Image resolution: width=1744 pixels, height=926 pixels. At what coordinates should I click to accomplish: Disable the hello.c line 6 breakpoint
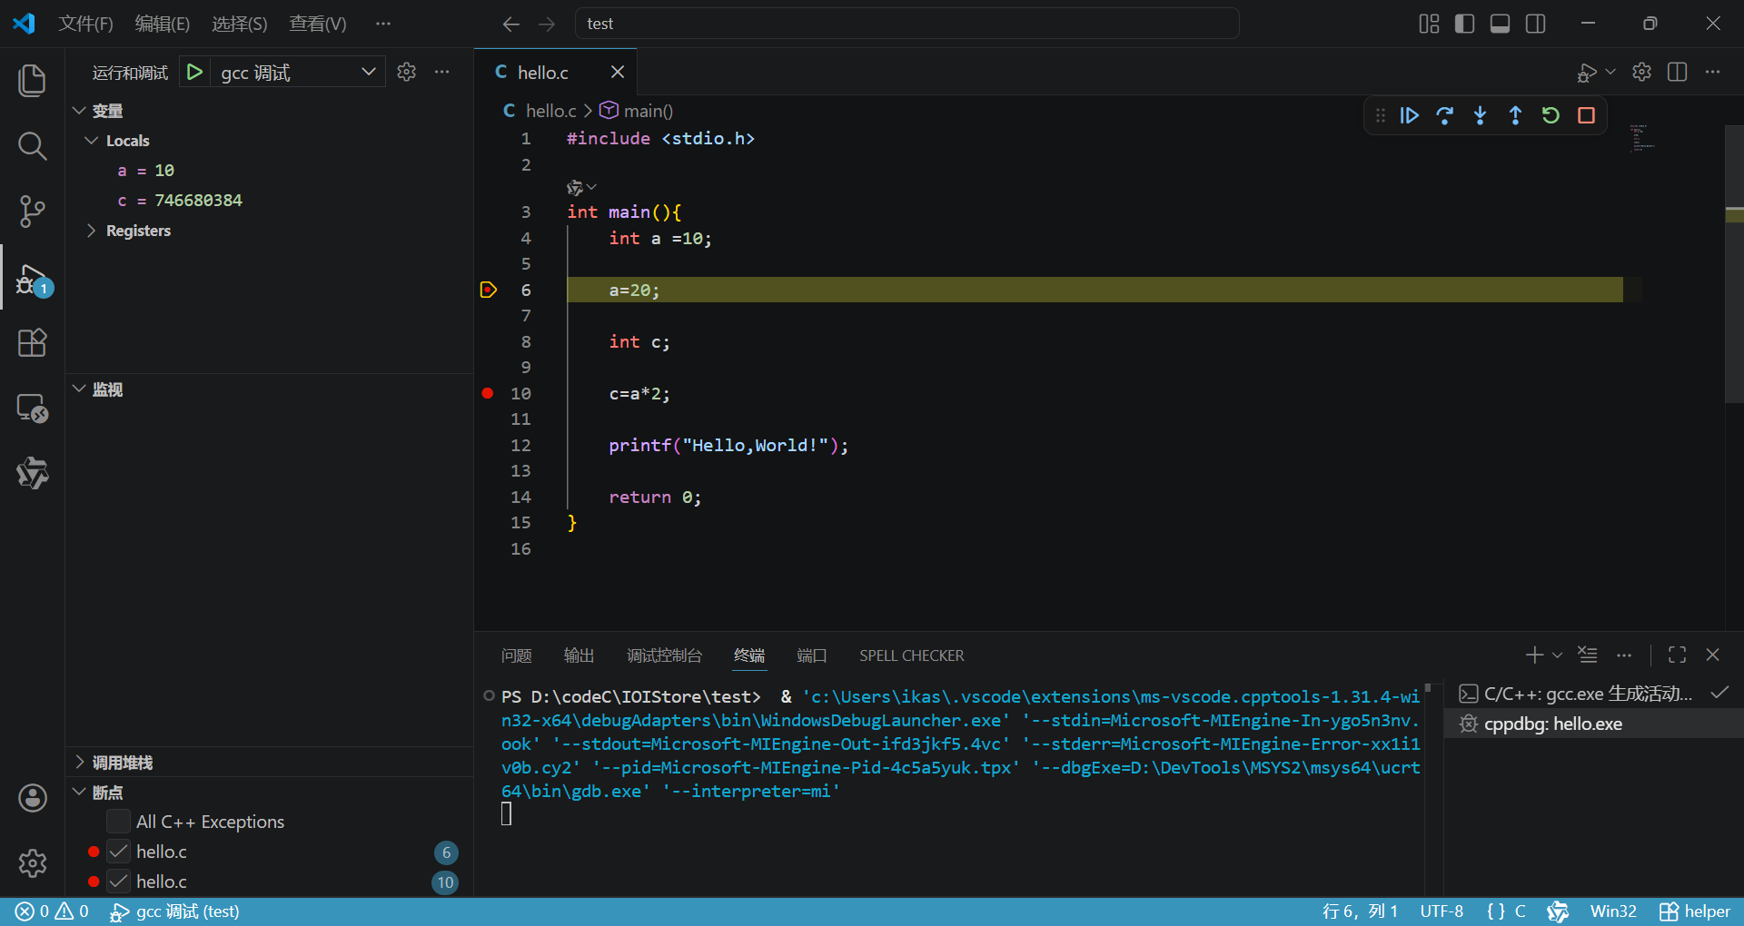pos(118,852)
